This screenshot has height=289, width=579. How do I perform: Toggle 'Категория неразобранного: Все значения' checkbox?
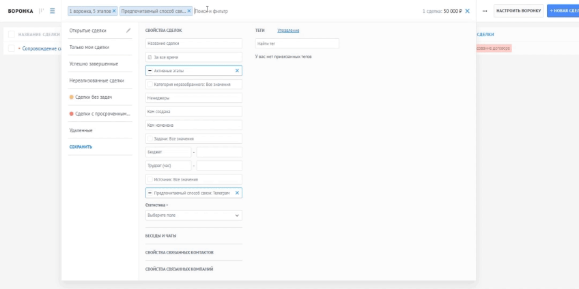[x=150, y=84]
